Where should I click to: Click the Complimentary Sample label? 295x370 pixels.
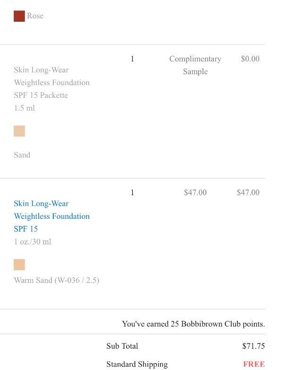click(195, 65)
